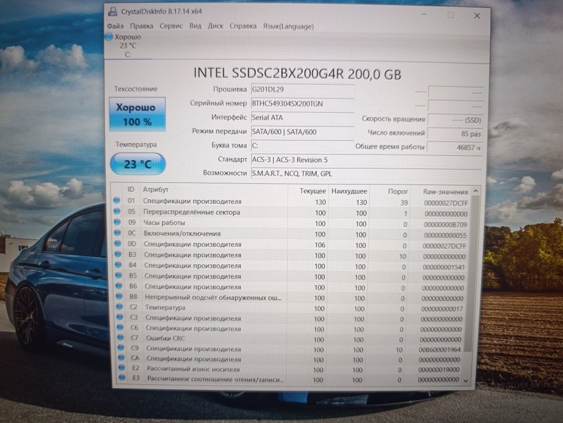
Task: Click the scroll-down arrow of attribute list
Action: pyautogui.click(x=466, y=381)
